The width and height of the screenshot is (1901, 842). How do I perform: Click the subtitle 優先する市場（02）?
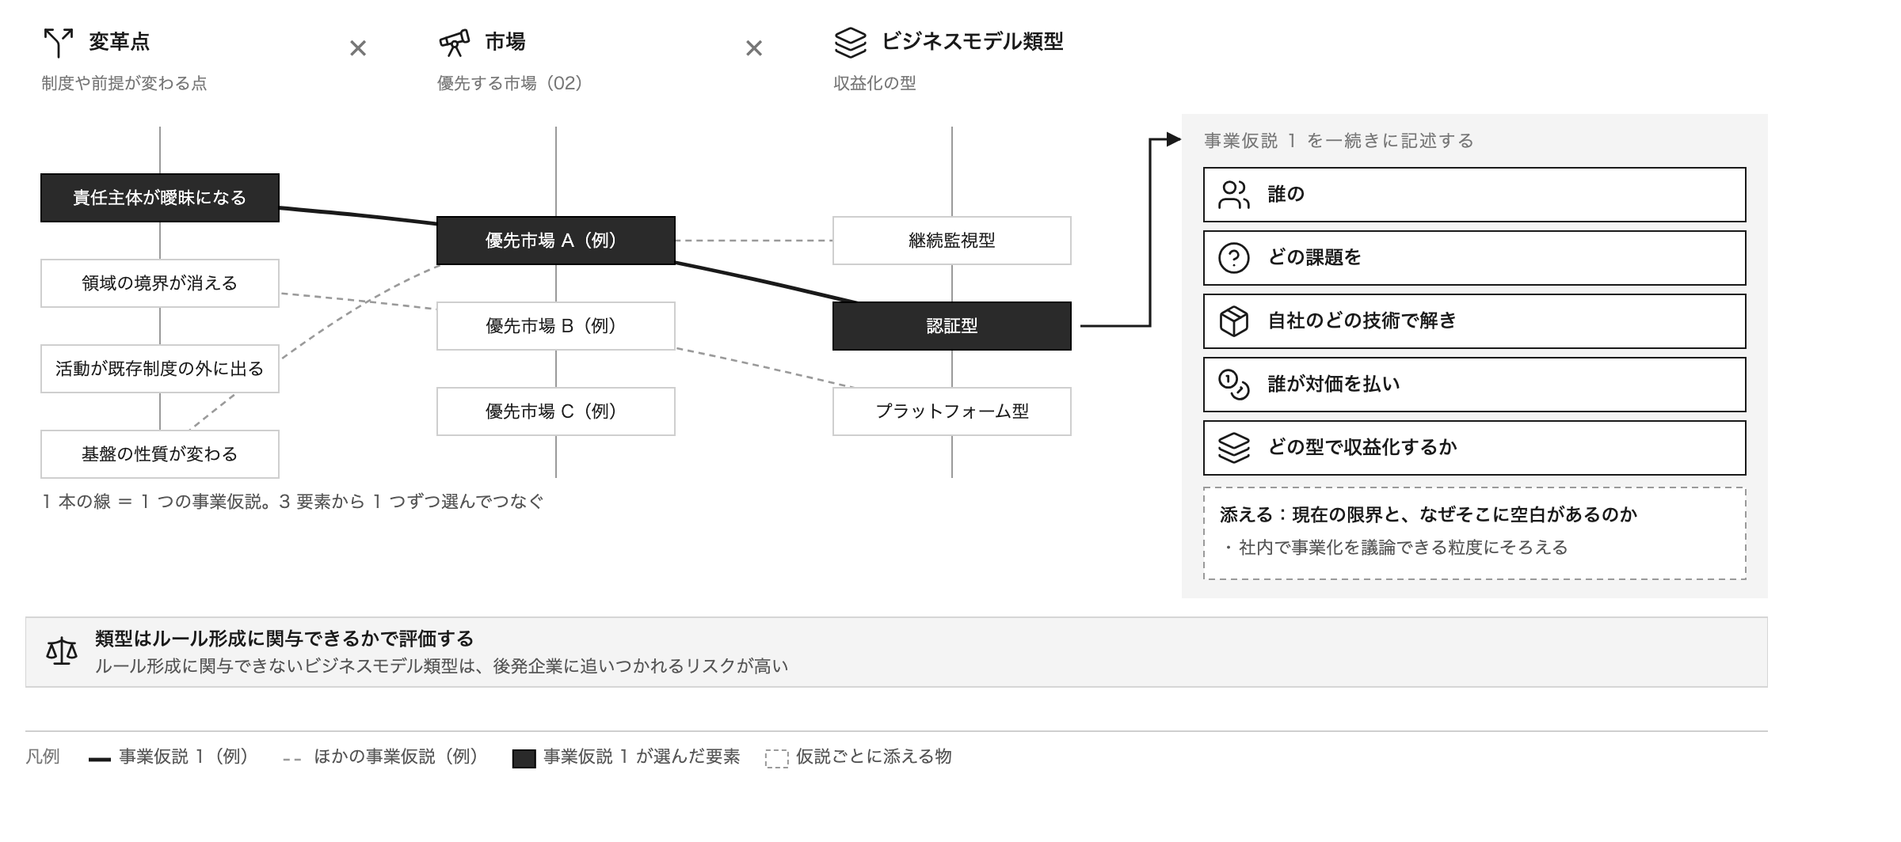tap(512, 83)
